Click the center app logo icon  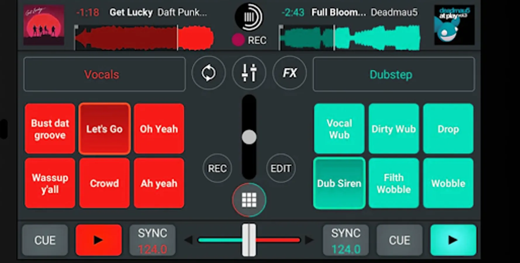tap(249, 17)
